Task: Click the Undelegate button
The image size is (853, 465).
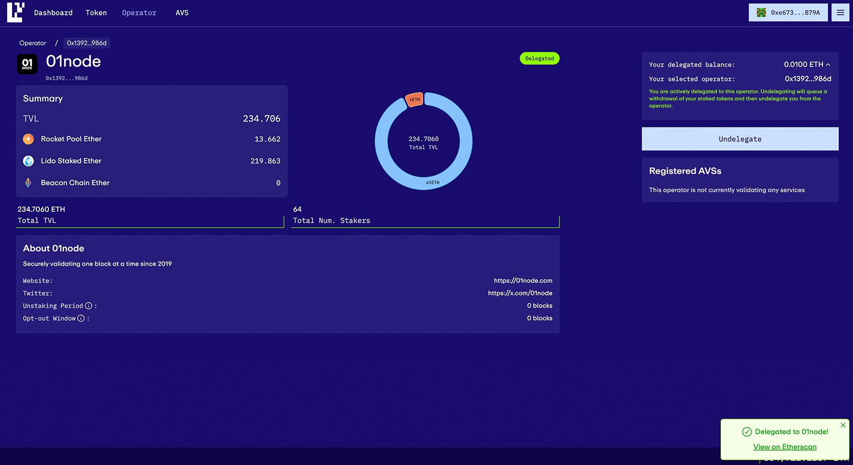Action: (x=740, y=139)
